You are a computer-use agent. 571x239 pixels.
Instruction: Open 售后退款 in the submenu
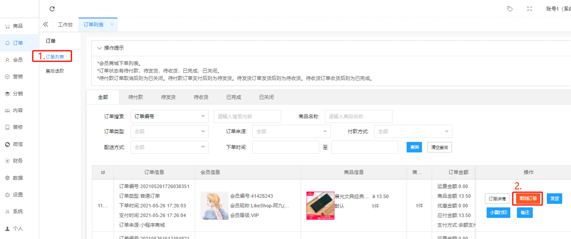pyautogui.click(x=55, y=71)
